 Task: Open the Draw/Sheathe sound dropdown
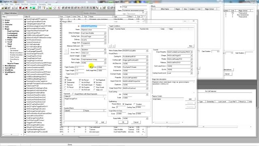[191, 52]
